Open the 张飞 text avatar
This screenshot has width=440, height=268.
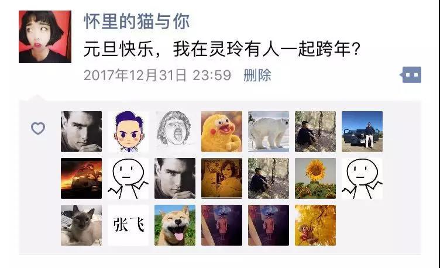click(x=128, y=225)
